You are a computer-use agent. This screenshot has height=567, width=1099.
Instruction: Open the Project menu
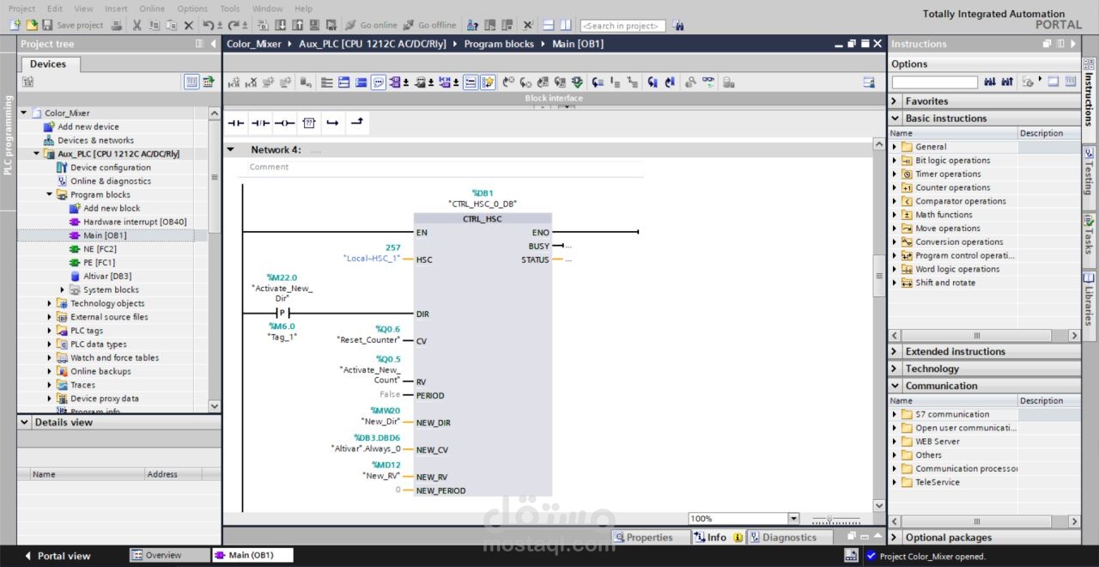tap(21, 9)
